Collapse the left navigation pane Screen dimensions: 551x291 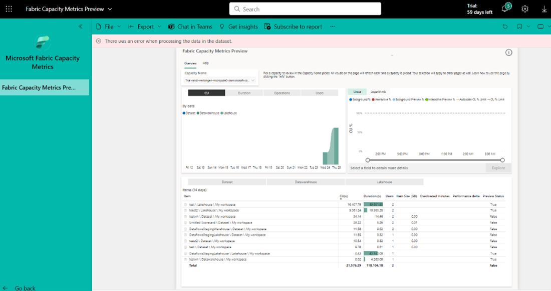[81, 26]
